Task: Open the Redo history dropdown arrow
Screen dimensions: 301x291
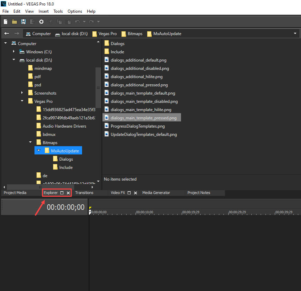Action: pyautogui.click(x=98, y=22)
